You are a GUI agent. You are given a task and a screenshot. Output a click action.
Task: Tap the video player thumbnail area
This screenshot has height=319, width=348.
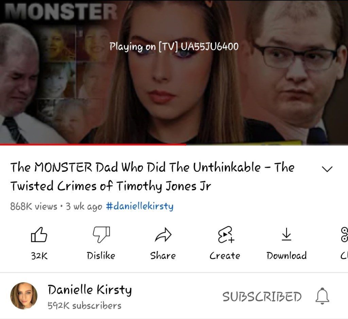174,72
